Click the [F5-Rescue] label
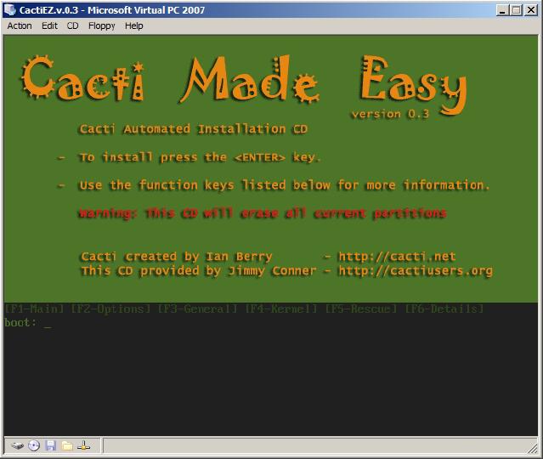 [360, 309]
